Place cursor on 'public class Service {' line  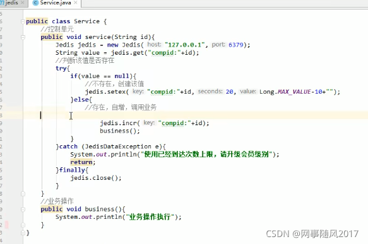click(66, 21)
